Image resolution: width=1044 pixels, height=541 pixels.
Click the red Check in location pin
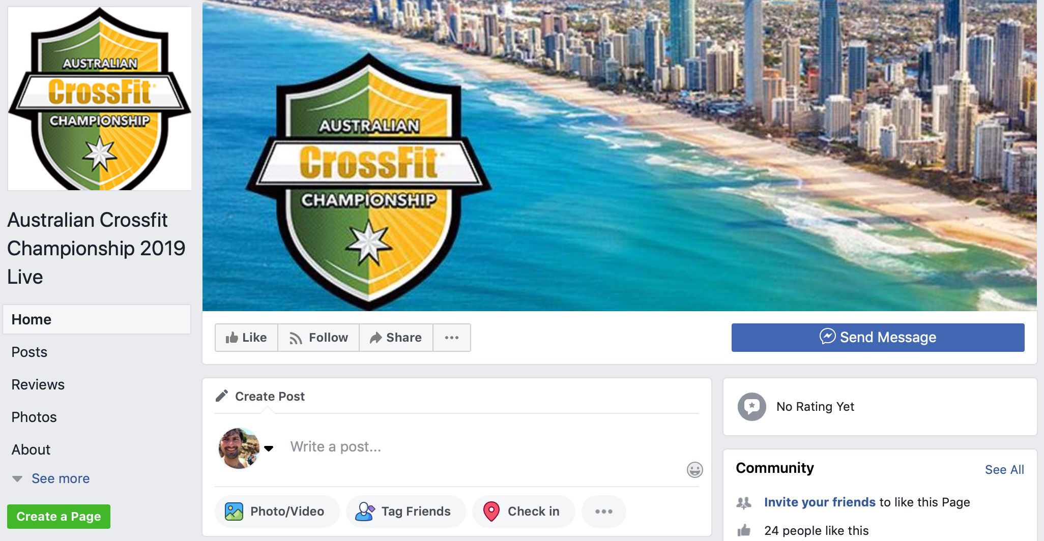491,511
